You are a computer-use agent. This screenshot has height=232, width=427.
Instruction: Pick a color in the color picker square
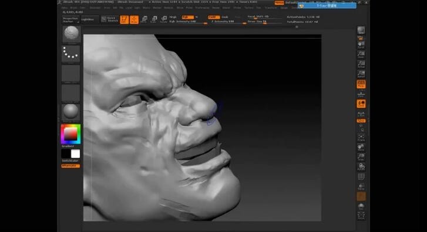tap(70, 134)
